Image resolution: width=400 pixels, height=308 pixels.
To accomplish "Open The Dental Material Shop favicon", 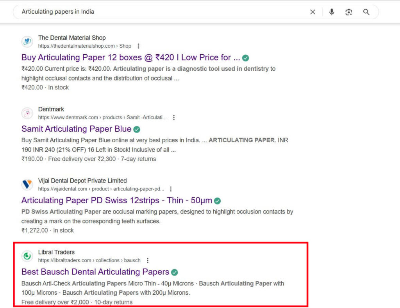I will (x=27, y=41).
